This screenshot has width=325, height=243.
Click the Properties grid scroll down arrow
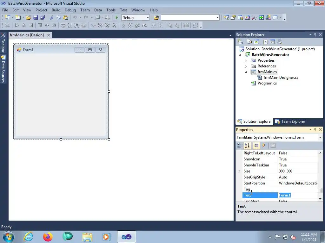pos(320,199)
